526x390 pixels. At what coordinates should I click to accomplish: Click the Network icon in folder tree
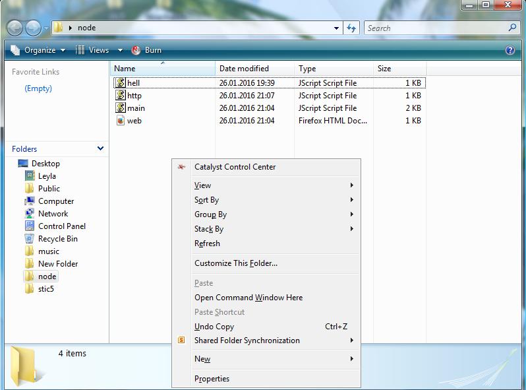(x=30, y=213)
